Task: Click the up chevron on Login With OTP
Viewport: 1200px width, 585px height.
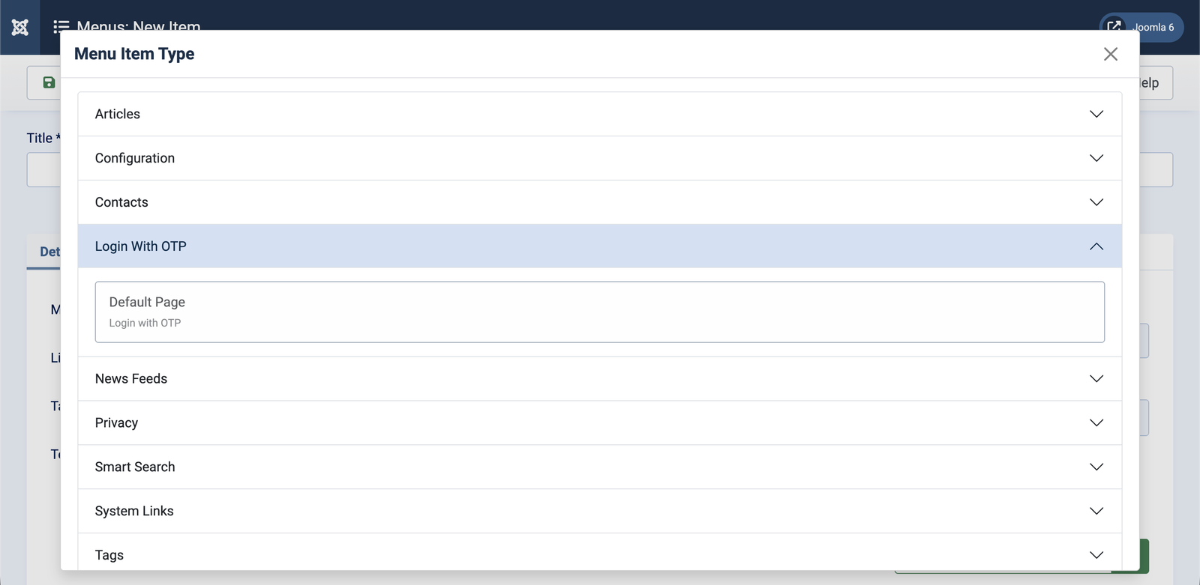Action: coord(1096,246)
